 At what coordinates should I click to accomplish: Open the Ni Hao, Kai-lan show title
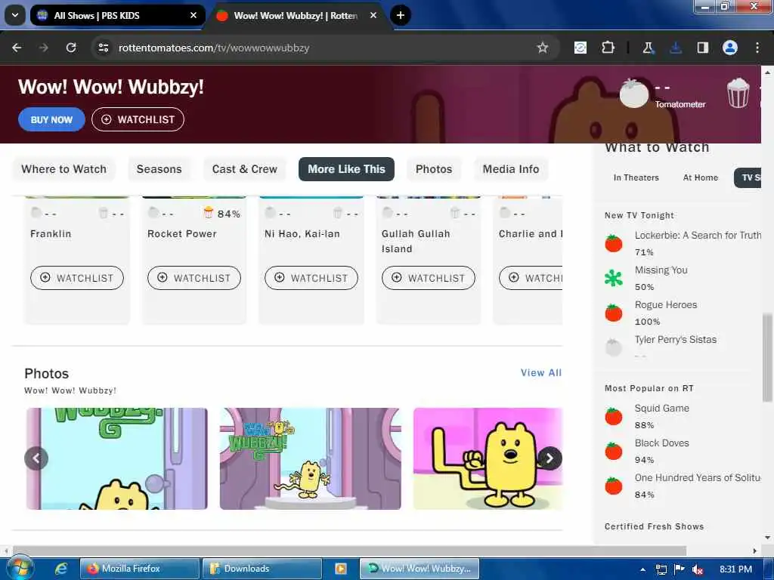302,234
